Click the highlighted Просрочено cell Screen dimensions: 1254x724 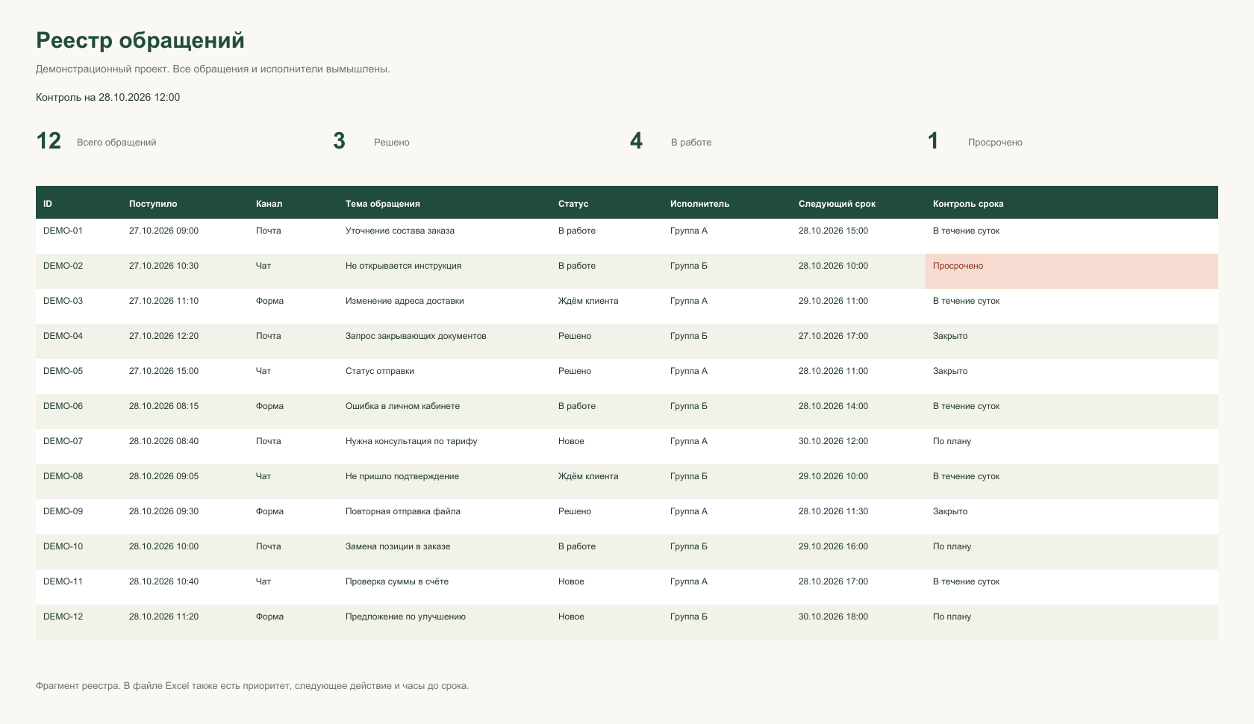point(1072,271)
